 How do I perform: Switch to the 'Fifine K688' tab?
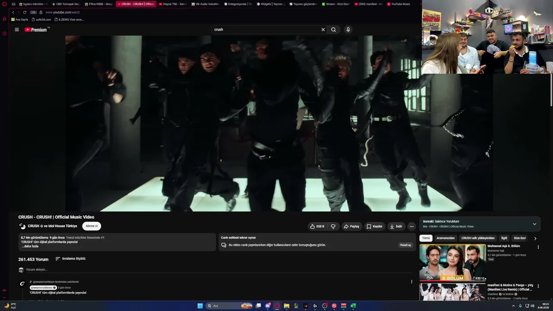coord(99,4)
